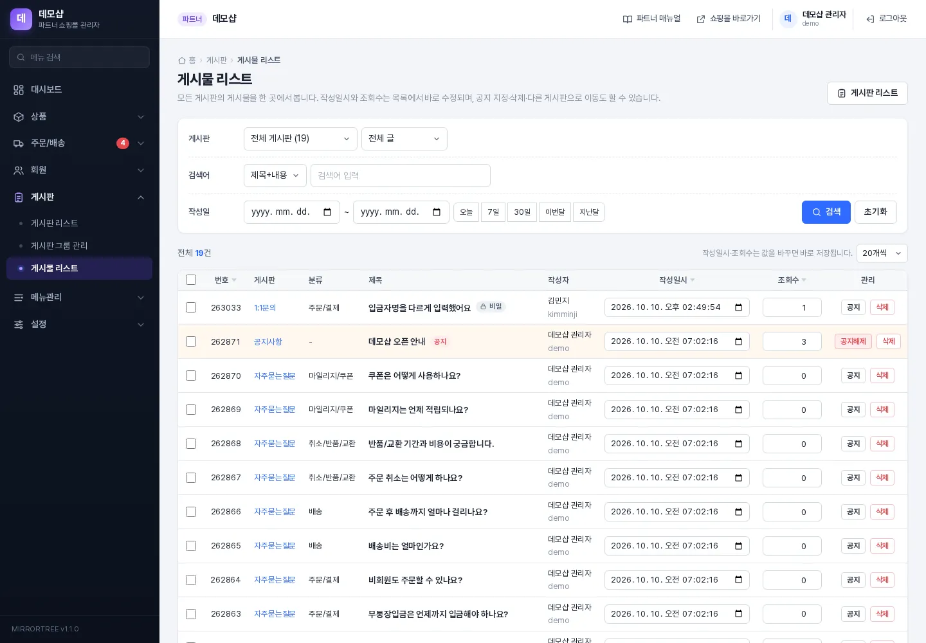Viewport: 926px width, 643px height.
Task: Open the 제목+내용 search type dropdown
Action: pyautogui.click(x=275, y=176)
